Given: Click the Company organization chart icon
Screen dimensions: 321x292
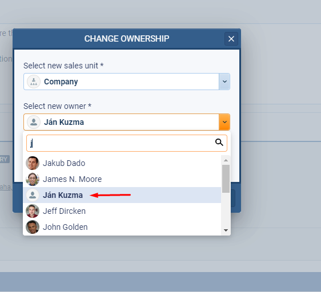Looking at the screenshot, I should click(34, 82).
